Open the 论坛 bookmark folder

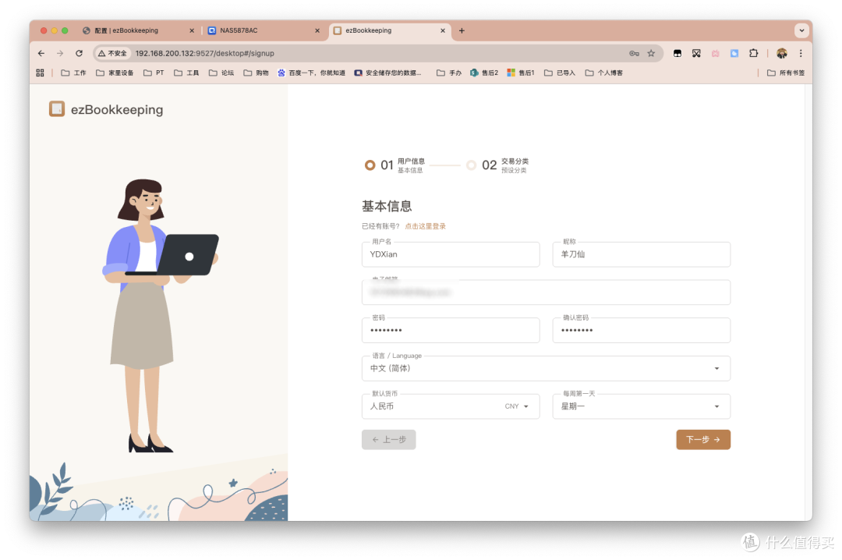pos(221,73)
